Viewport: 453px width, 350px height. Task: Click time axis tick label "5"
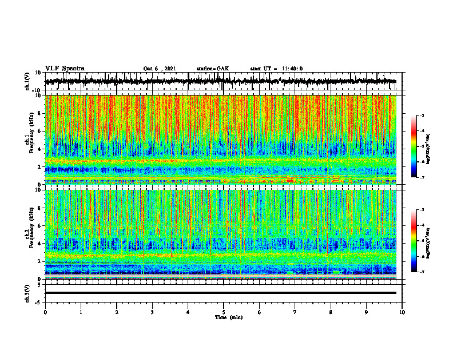point(224,312)
